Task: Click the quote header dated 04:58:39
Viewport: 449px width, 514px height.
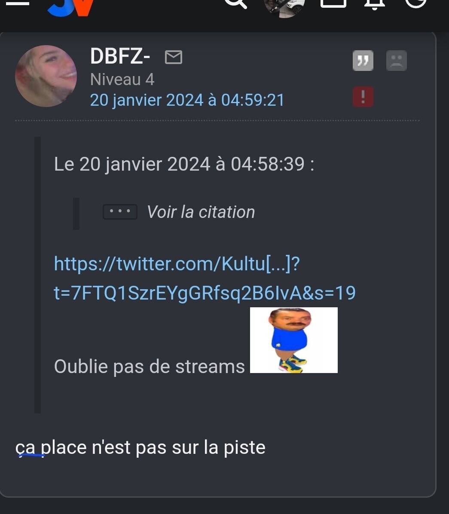Action: click(x=184, y=164)
